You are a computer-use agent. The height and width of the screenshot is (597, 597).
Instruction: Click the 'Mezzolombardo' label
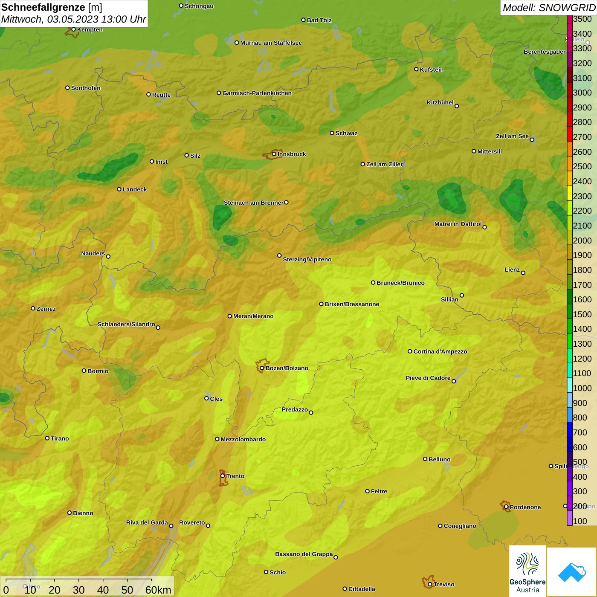pyautogui.click(x=243, y=439)
